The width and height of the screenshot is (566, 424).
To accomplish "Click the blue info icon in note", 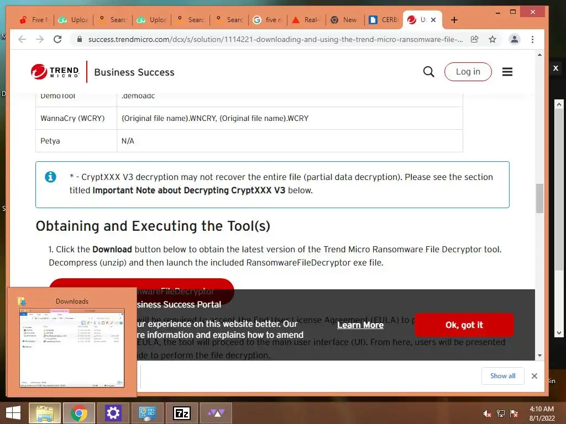I will (50, 177).
